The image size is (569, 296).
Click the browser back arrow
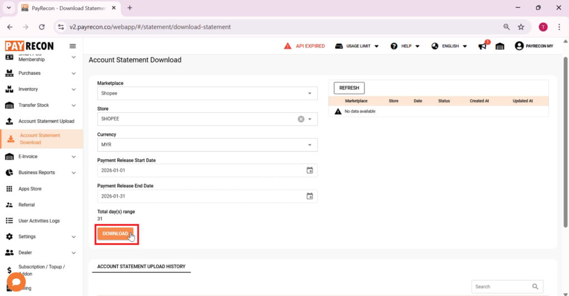[10, 27]
